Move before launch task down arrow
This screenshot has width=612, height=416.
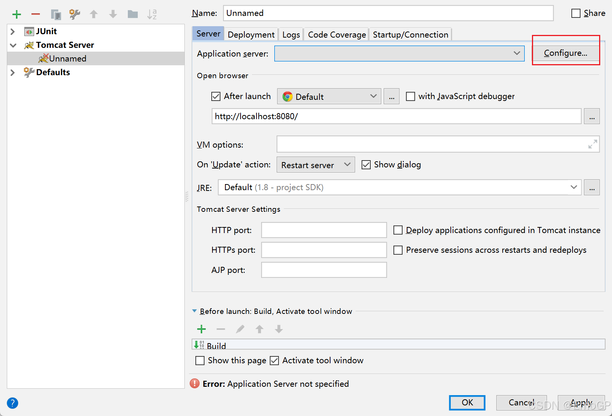click(x=279, y=329)
